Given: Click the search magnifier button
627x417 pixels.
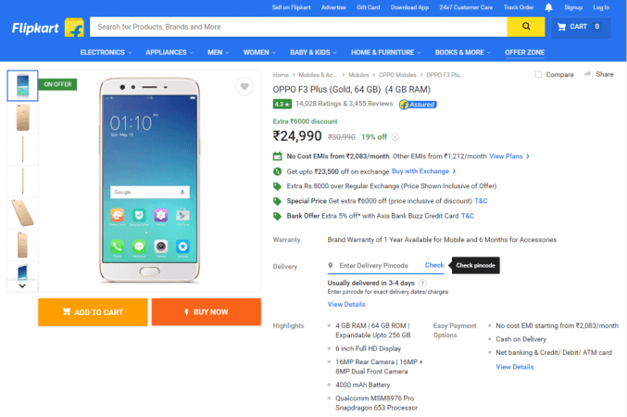Looking at the screenshot, I should pyautogui.click(x=525, y=27).
